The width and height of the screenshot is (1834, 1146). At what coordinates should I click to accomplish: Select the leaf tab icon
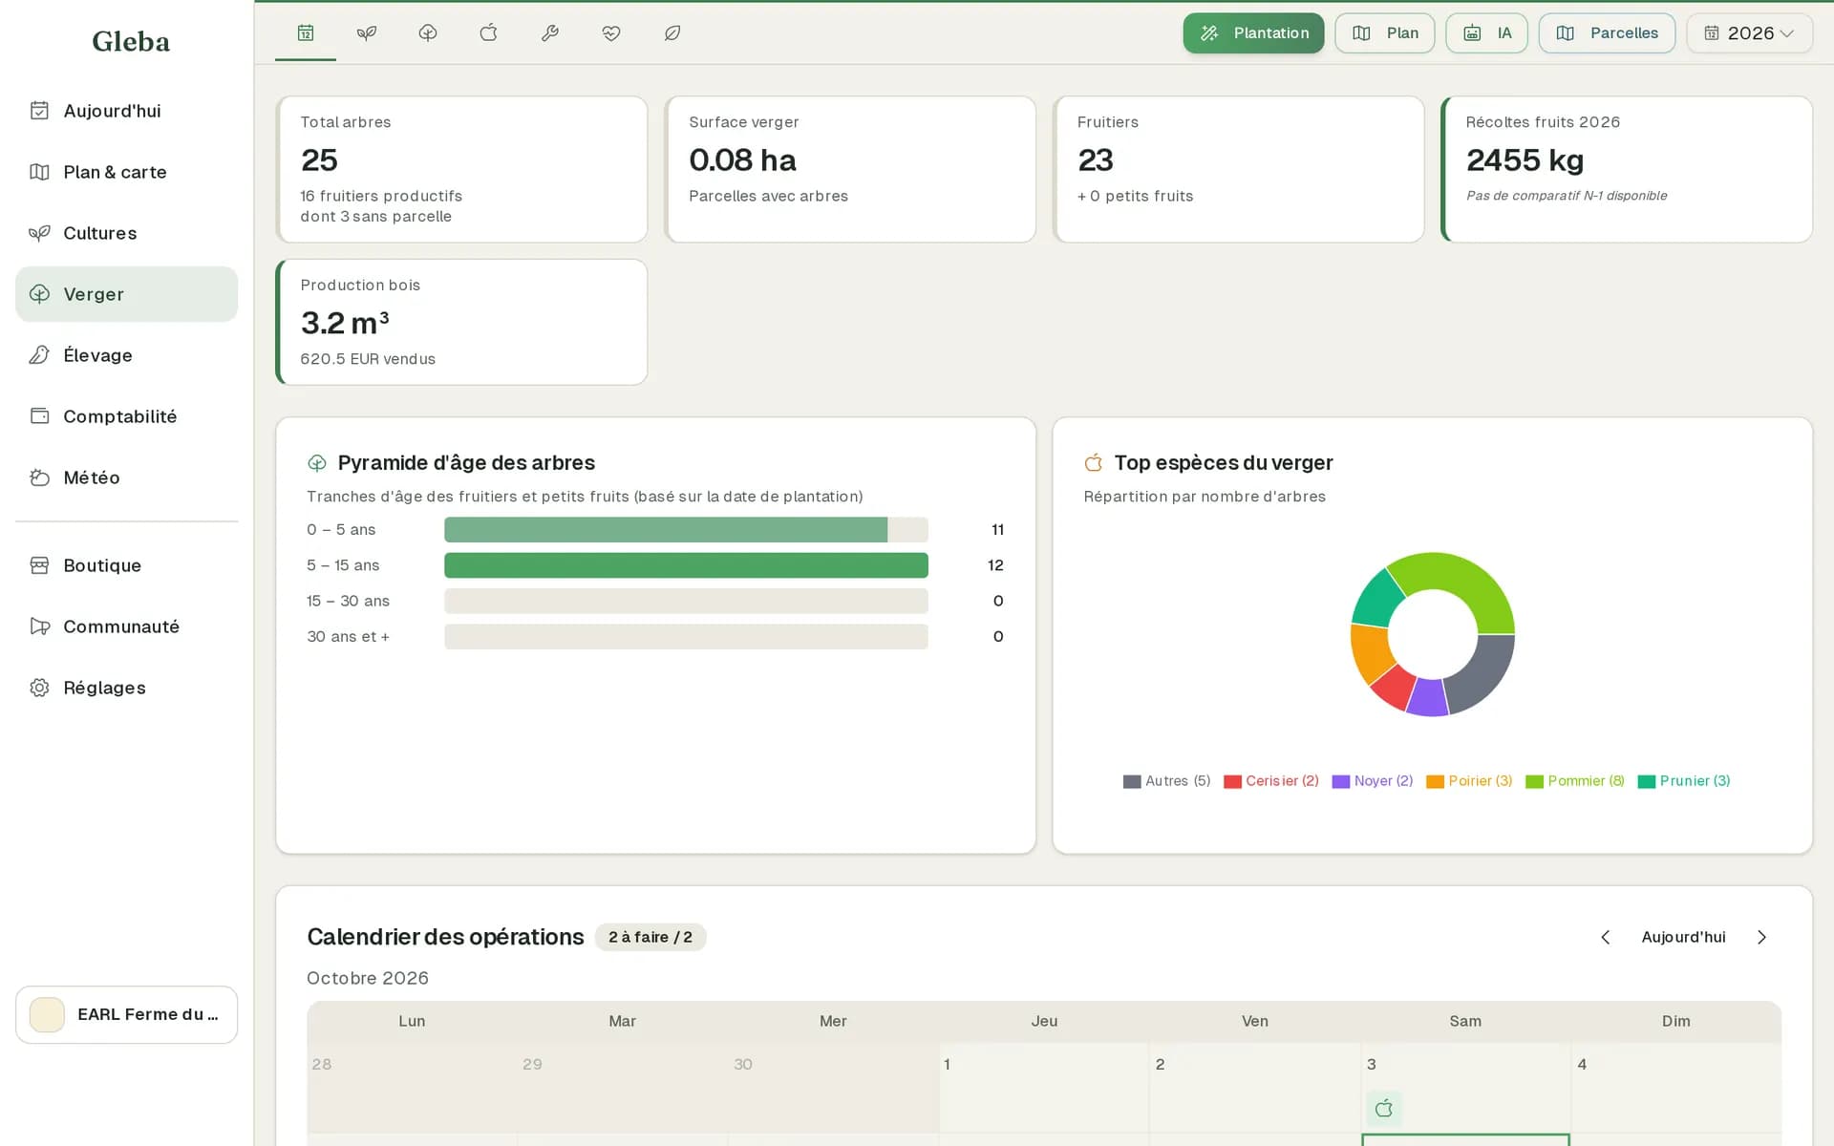(672, 33)
